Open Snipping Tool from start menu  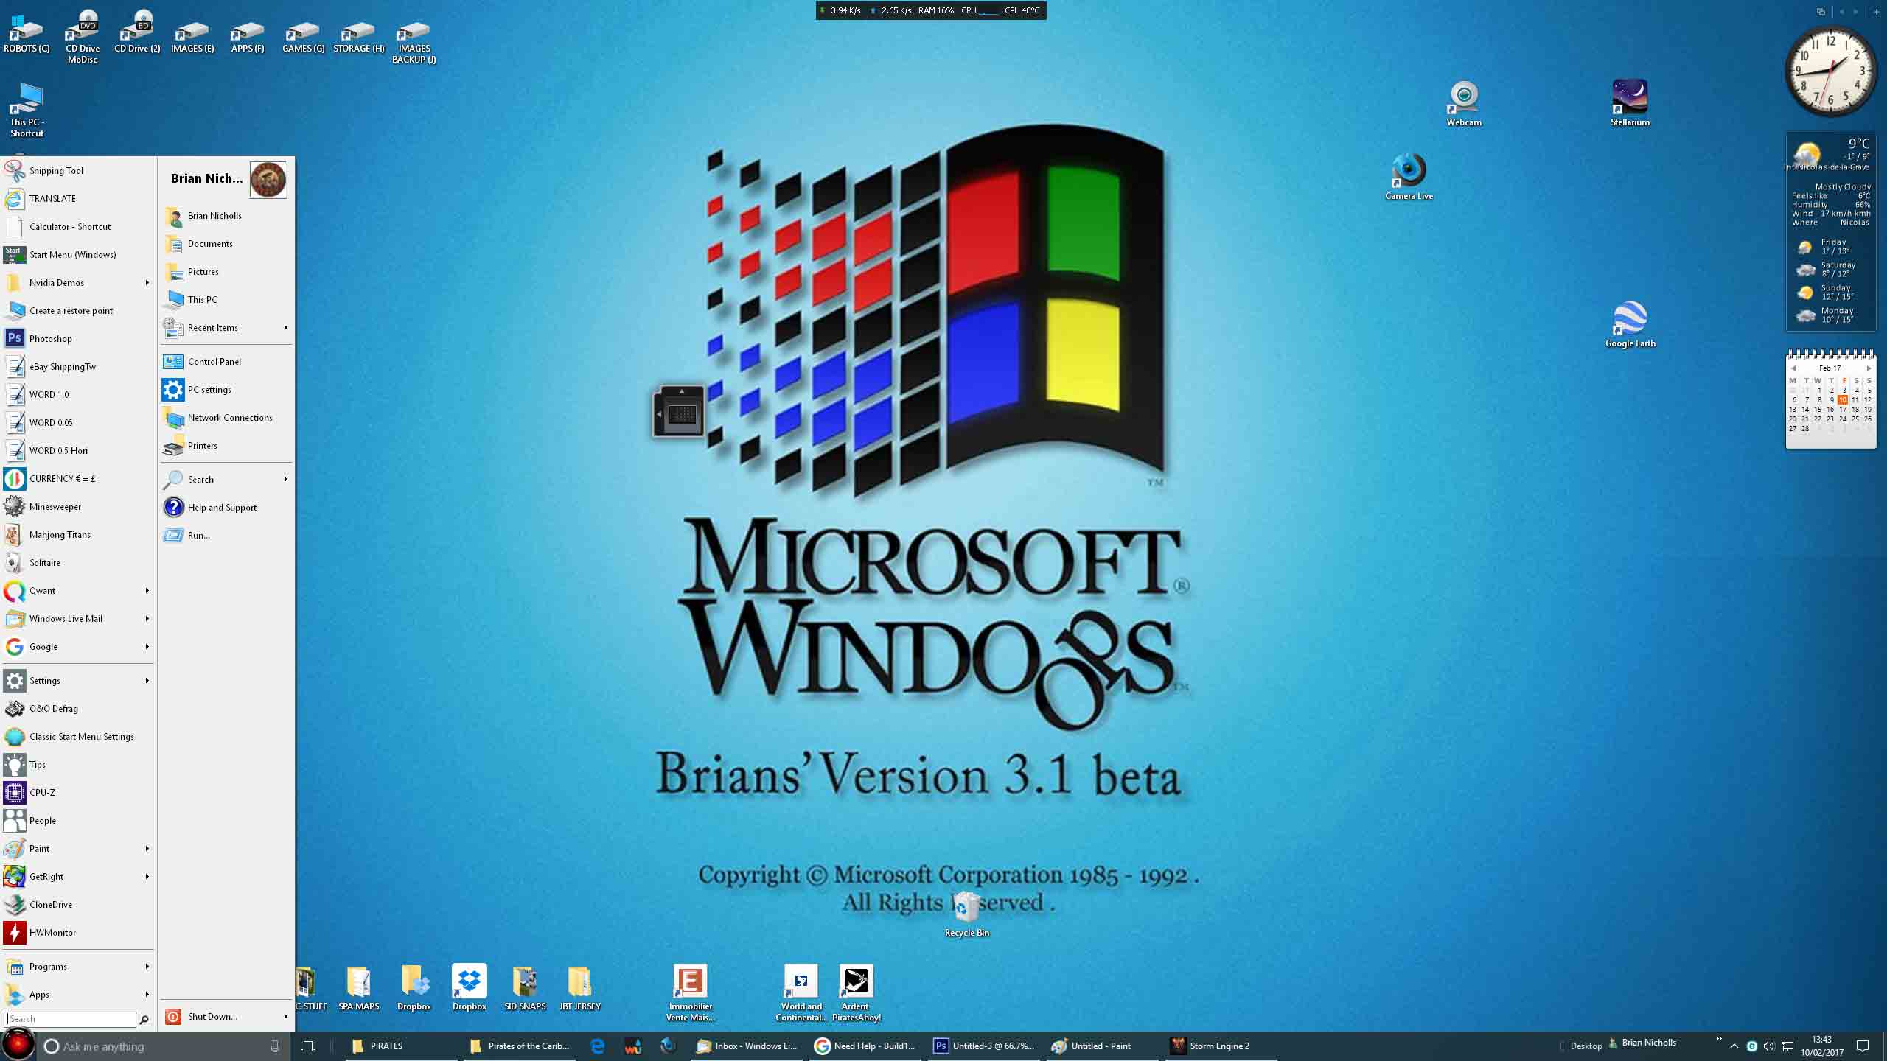(78, 170)
